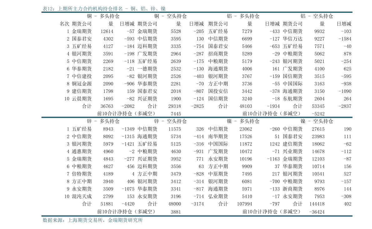Click the bottom teal line above data source
The width and height of the screenshot is (372, 229).
pyautogui.click(x=197, y=216)
